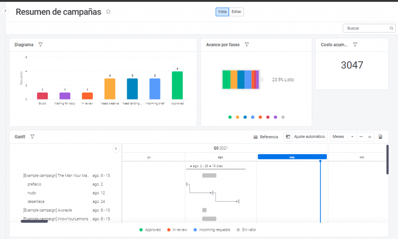
Task: Toggle Approved legend in Gantt
Action: pos(150,230)
